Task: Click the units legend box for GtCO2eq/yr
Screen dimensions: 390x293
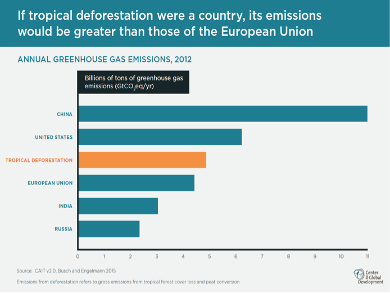Action: coord(134,82)
